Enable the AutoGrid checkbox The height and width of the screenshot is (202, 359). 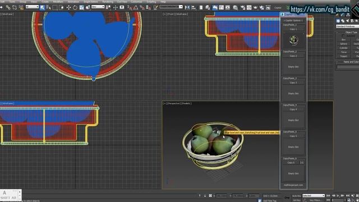343,36
